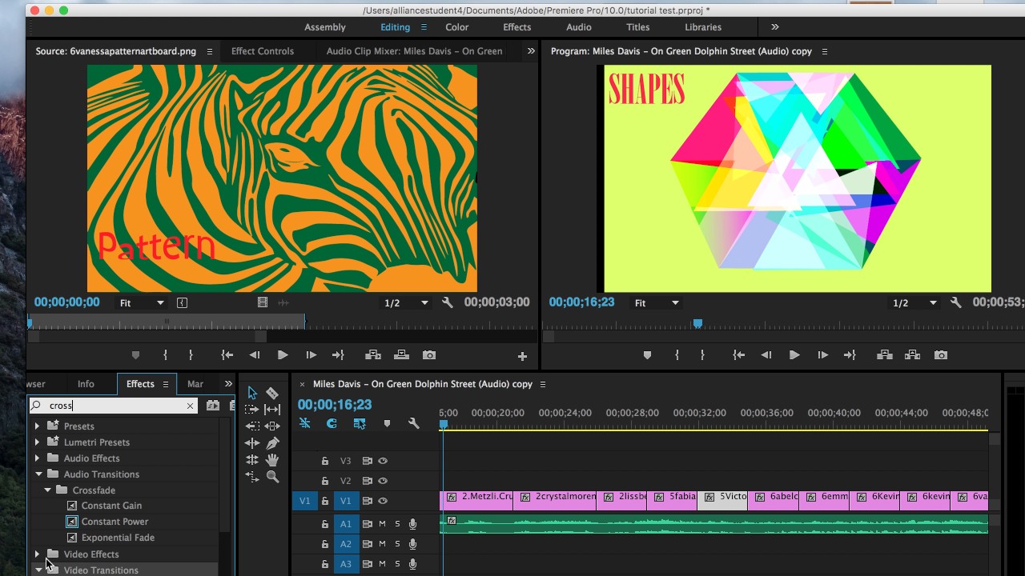
Task: Click the timeline playhead marker
Action: [x=444, y=424]
